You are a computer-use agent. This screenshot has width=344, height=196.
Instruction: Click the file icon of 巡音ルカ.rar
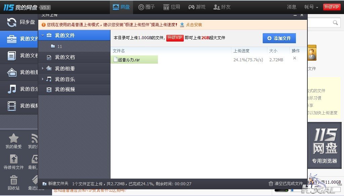point(116,60)
